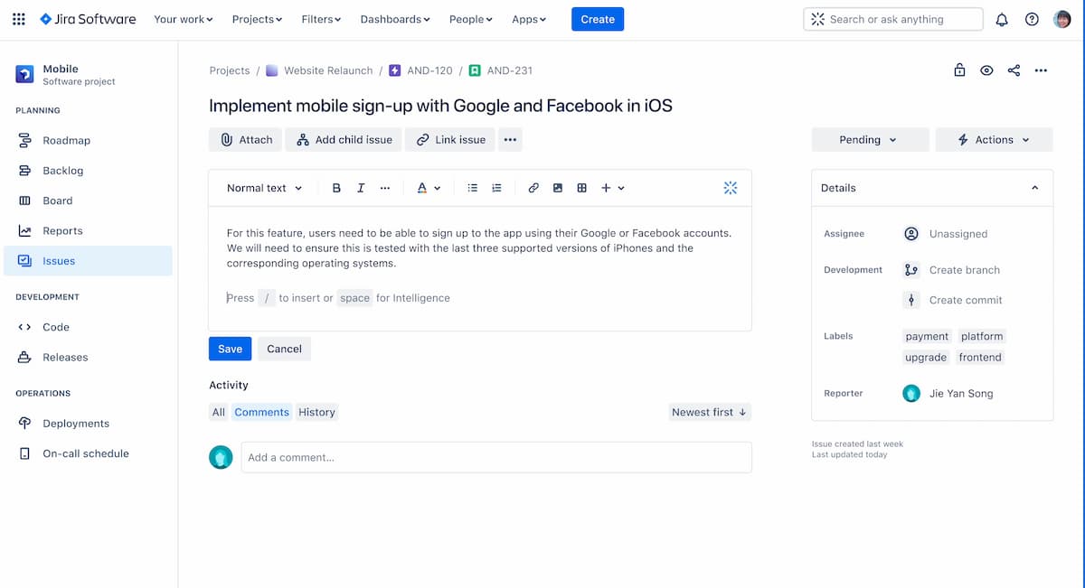Open the text color picker
The height and width of the screenshot is (588, 1085).
[428, 188]
